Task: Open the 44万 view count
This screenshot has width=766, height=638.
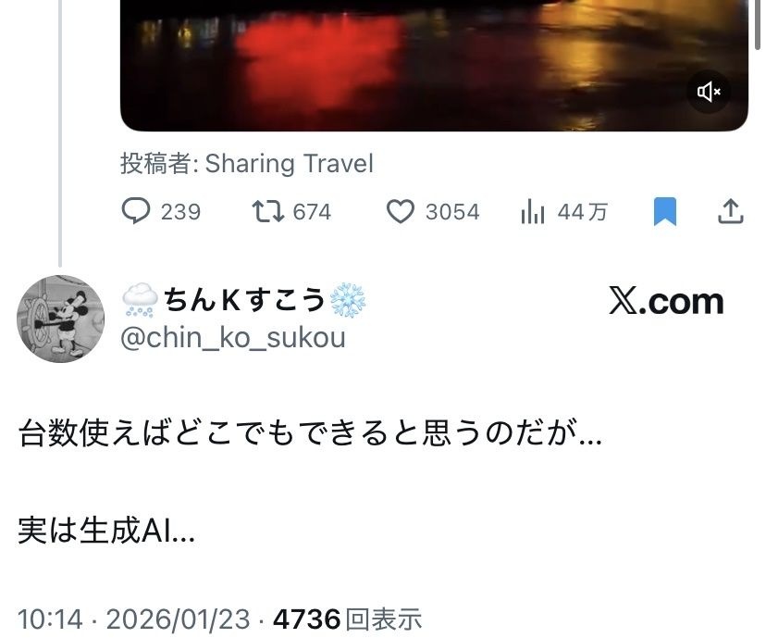Action: click(583, 212)
